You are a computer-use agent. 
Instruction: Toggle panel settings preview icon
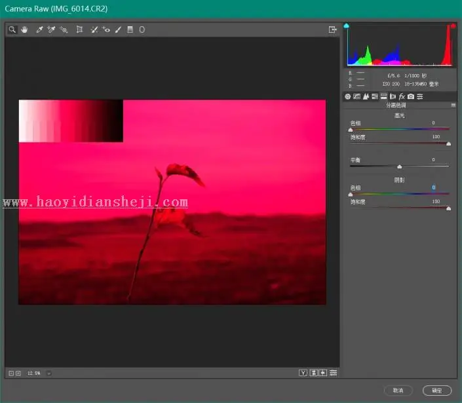[x=334, y=373]
